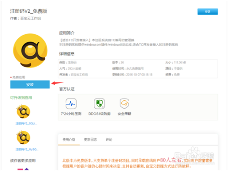Click the 大小：111.36 kB detail cell

tap(176, 62)
